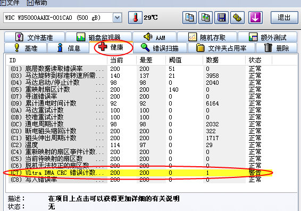This screenshot has height=211, width=301.
Task: Select the (C7) Ultra DMA CRC 错误计数 row
Action: click(x=140, y=173)
